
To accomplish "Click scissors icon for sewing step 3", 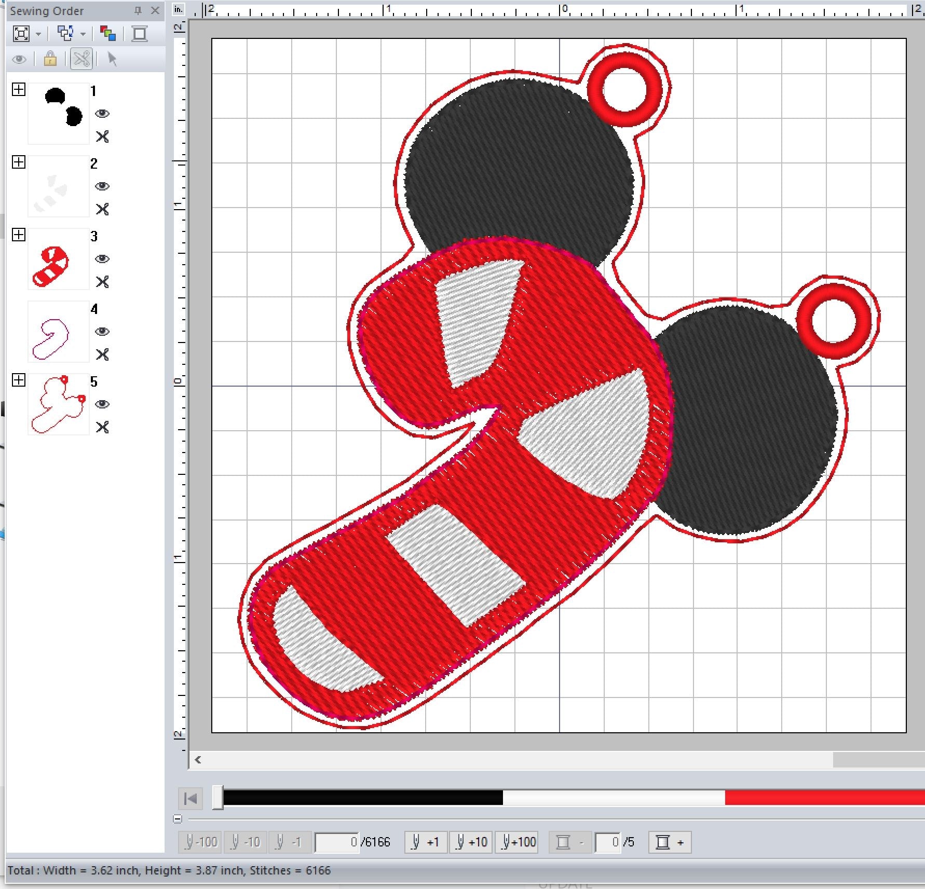I will (x=102, y=282).
